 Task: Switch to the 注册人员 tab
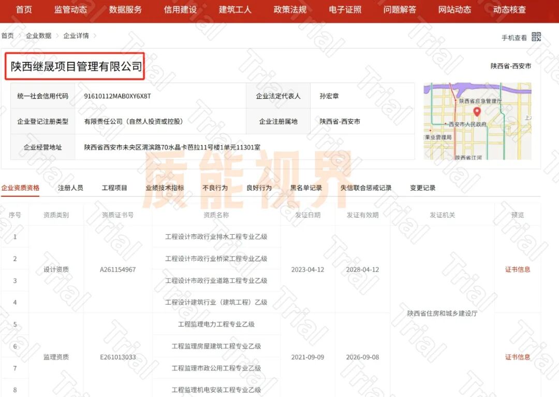point(70,188)
